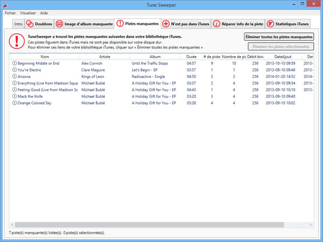Open the Image d'album manquante tab

[85, 24]
